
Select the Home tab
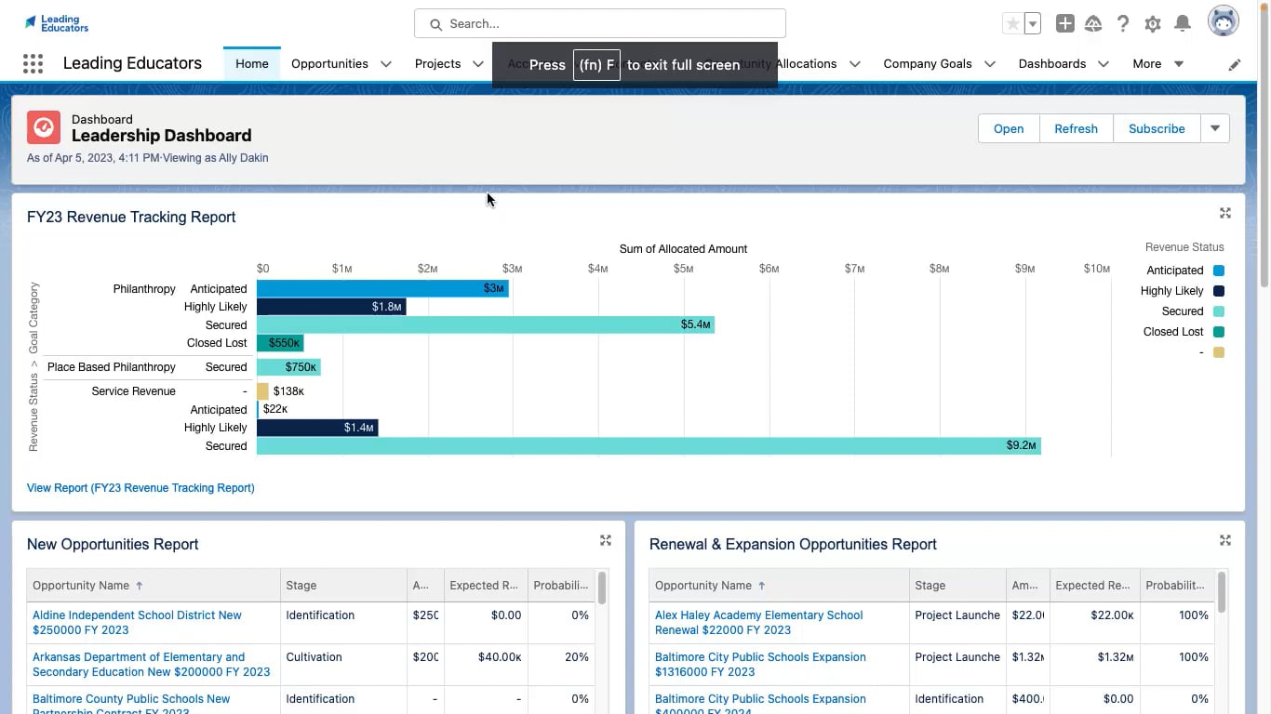click(x=251, y=64)
